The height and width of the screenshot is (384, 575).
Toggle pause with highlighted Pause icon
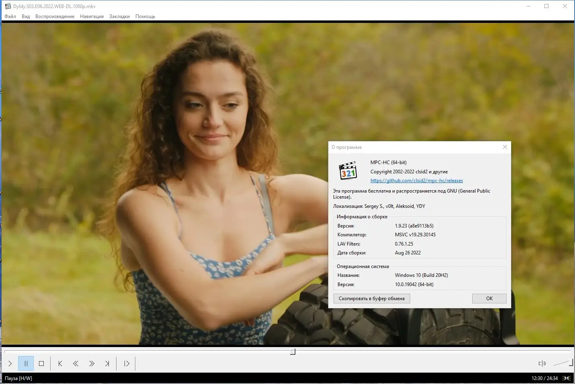pos(26,363)
